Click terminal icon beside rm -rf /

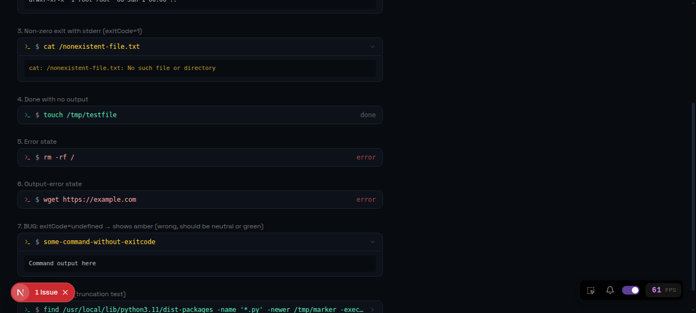[27, 157]
